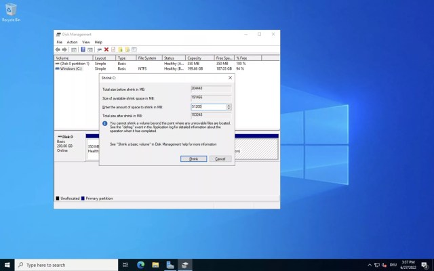Sort by the Status column header

[174, 58]
